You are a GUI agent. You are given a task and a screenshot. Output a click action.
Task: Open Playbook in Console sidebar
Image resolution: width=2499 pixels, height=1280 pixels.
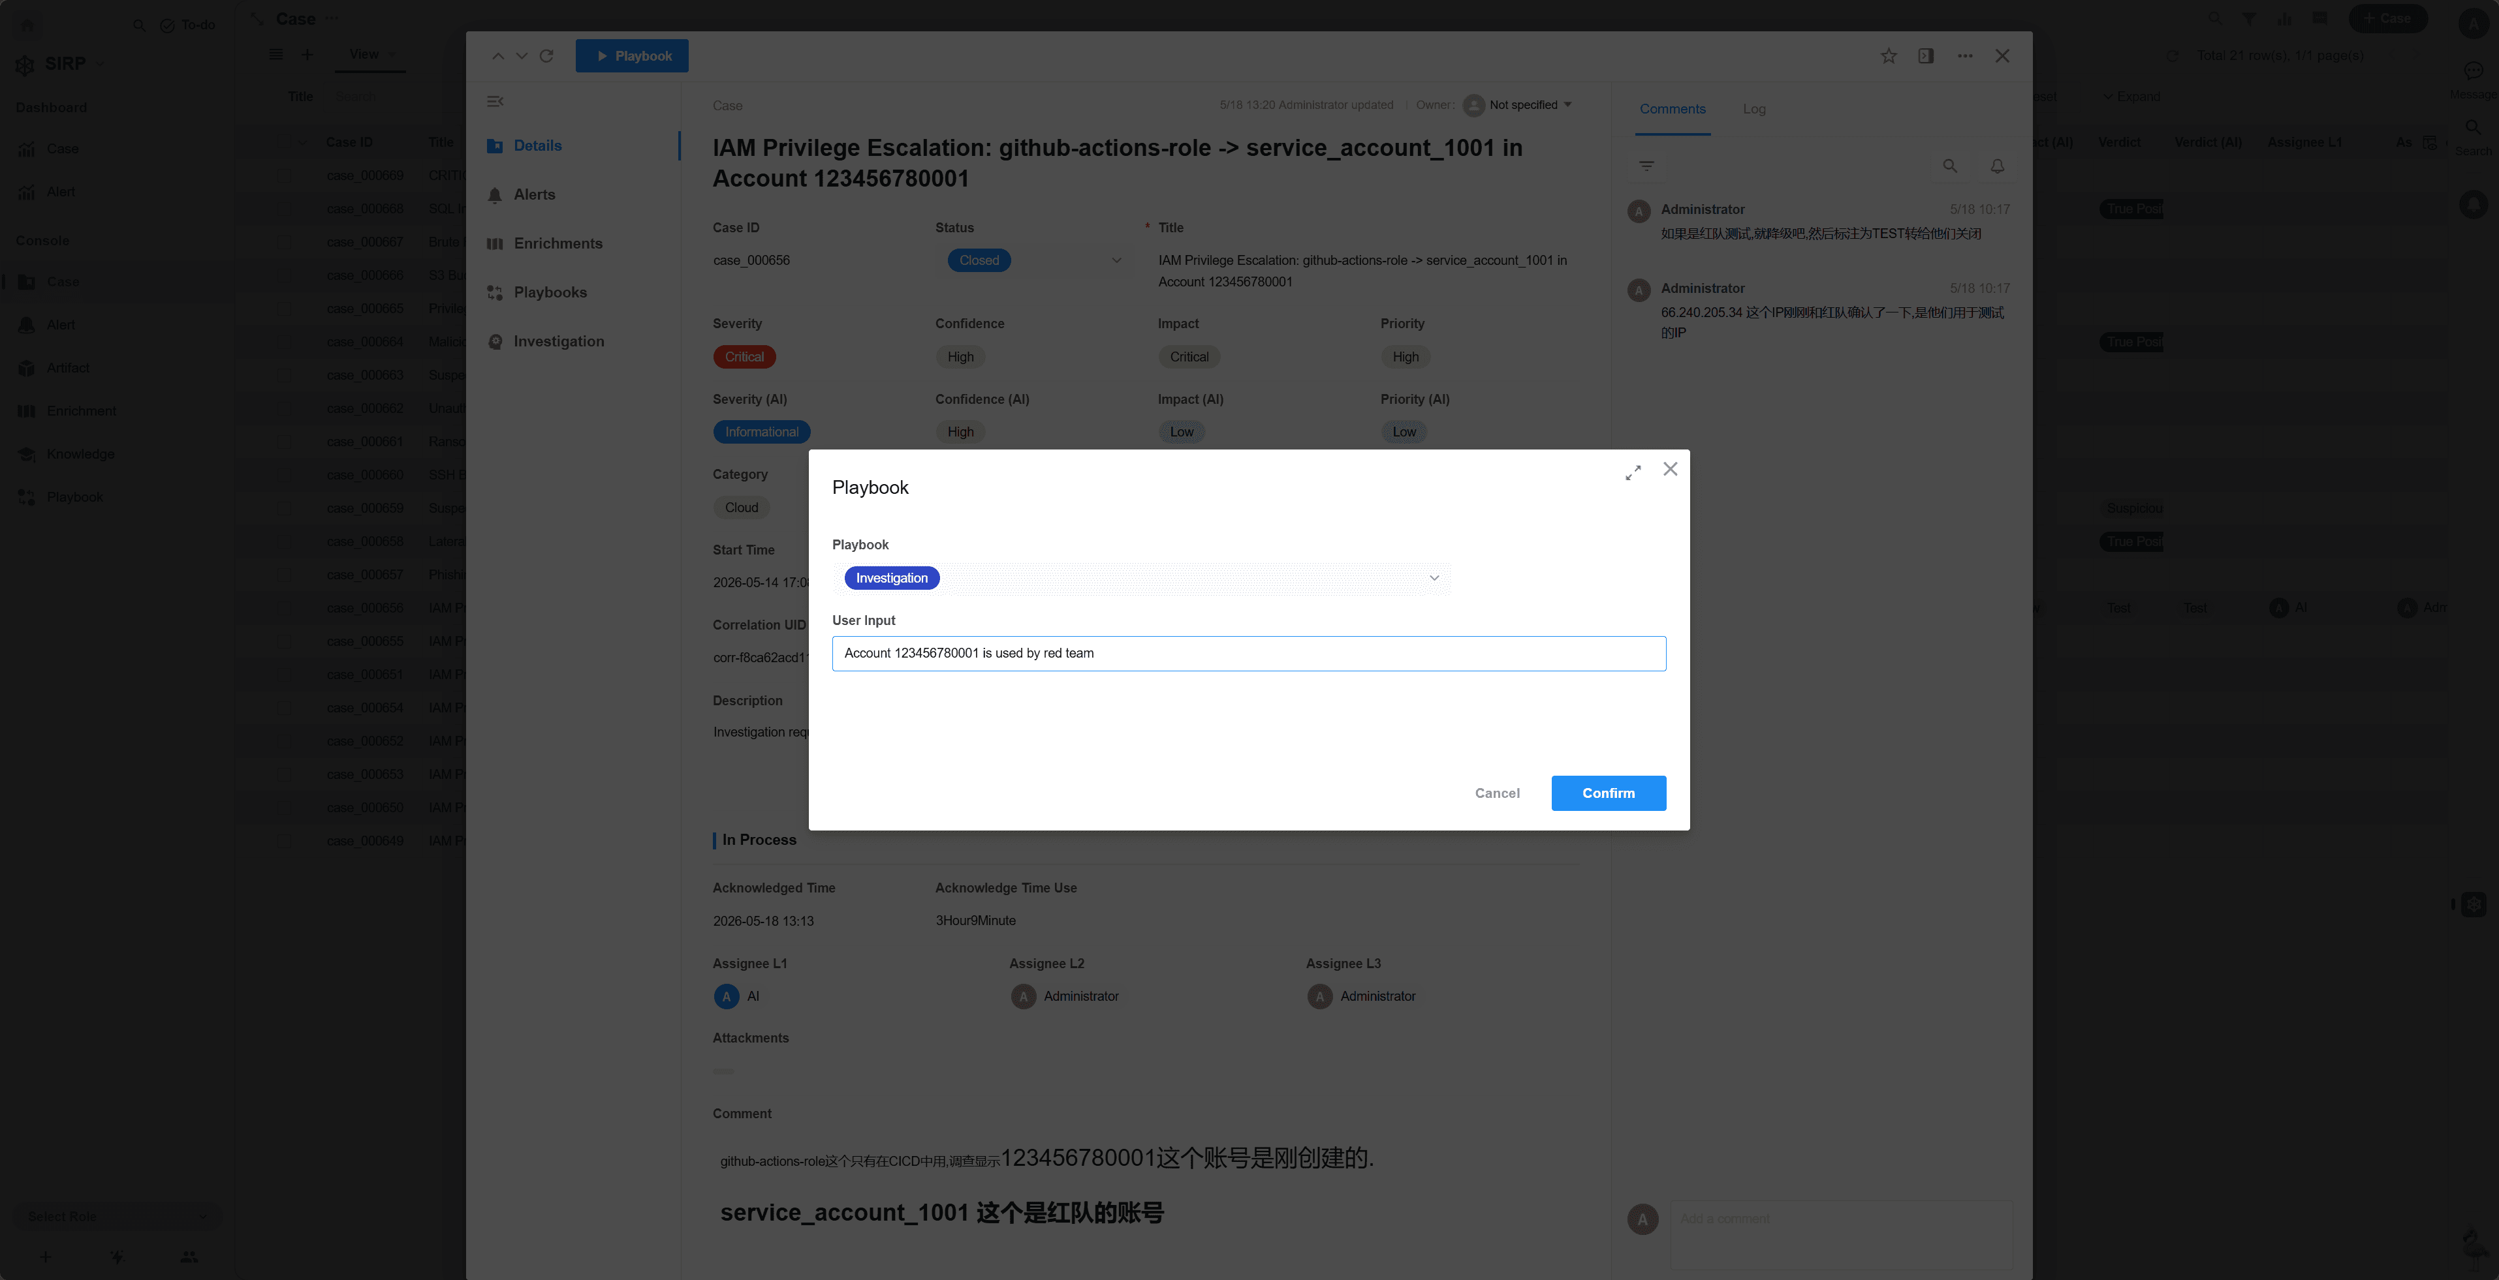(74, 498)
